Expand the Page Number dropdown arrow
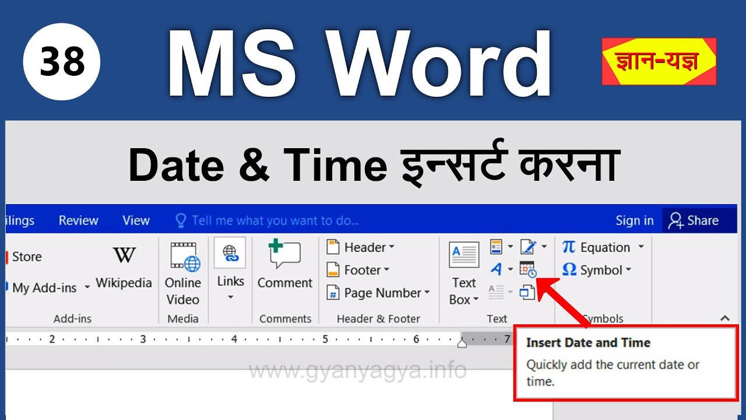 tap(427, 293)
